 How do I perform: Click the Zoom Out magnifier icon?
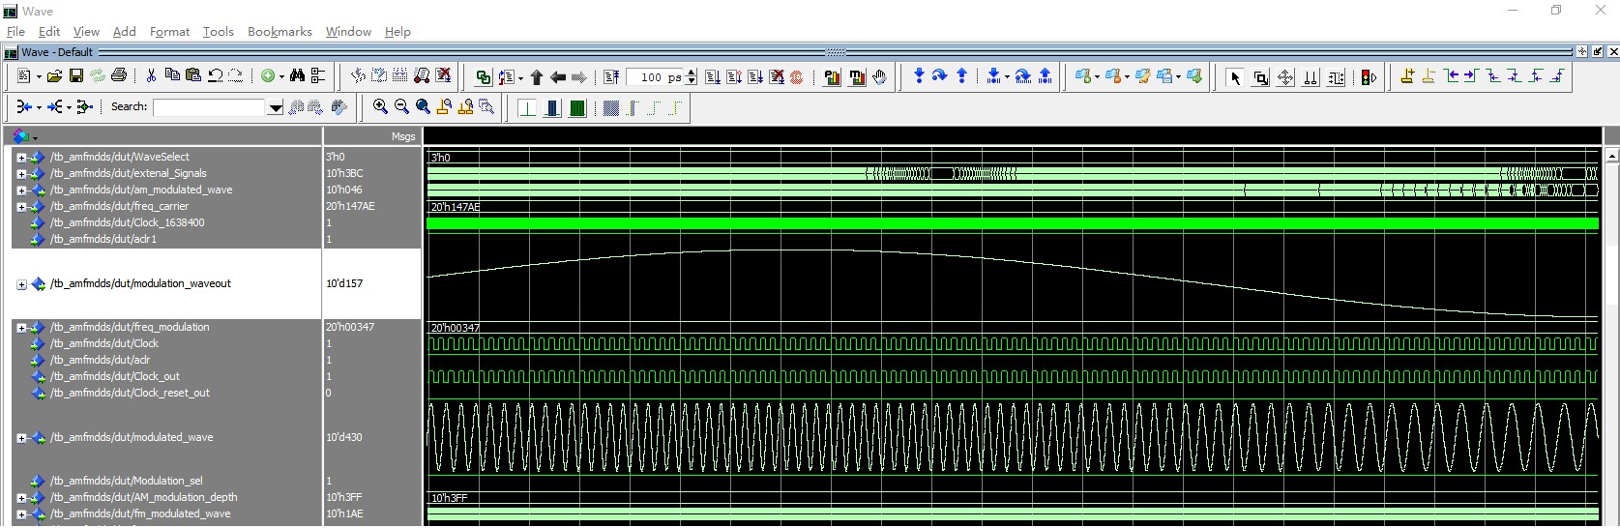401,107
